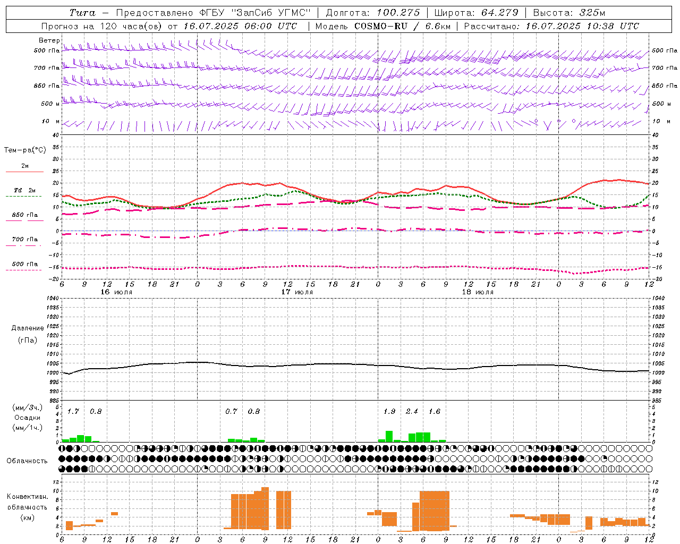Click the "Конвективн." convective cloud label

tap(28, 497)
